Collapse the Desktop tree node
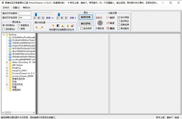Image resolution: width=182 pixels, height=119 pixels. click(x=4, y=35)
